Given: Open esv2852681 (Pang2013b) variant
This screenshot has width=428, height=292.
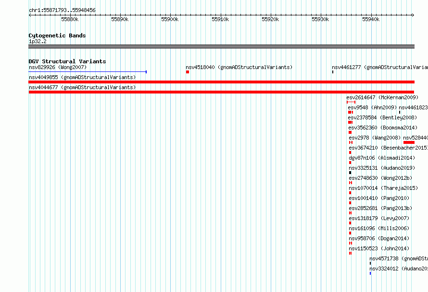Looking at the screenshot, I should tap(380, 208).
